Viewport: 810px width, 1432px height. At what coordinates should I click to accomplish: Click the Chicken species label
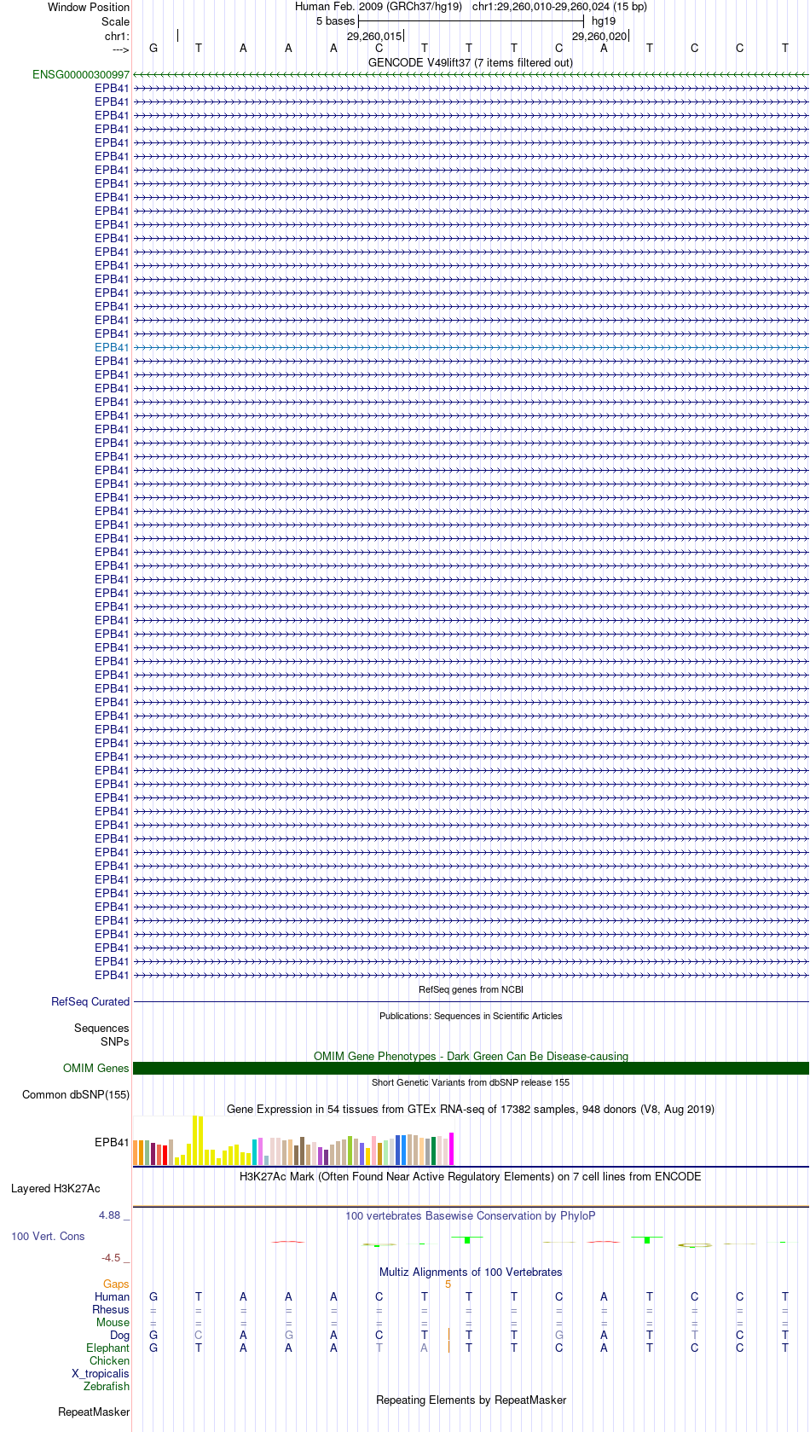coord(109,1361)
